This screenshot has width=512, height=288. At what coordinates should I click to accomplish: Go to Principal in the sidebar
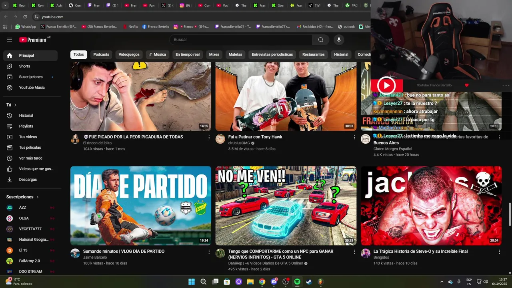coord(30,56)
